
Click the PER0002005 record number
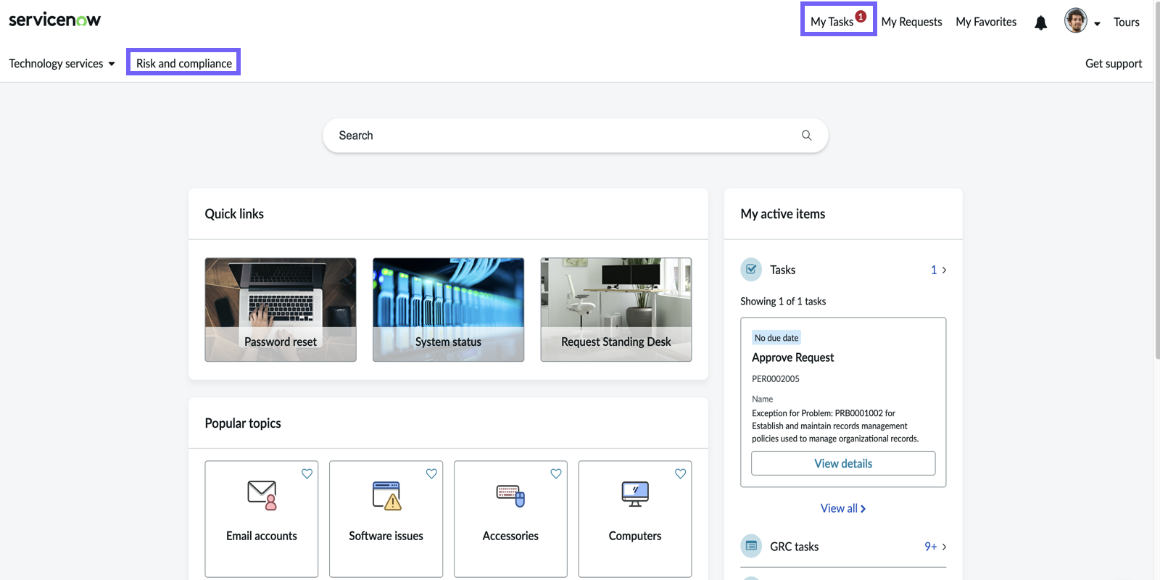pyautogui.click(x=776, y=379)
